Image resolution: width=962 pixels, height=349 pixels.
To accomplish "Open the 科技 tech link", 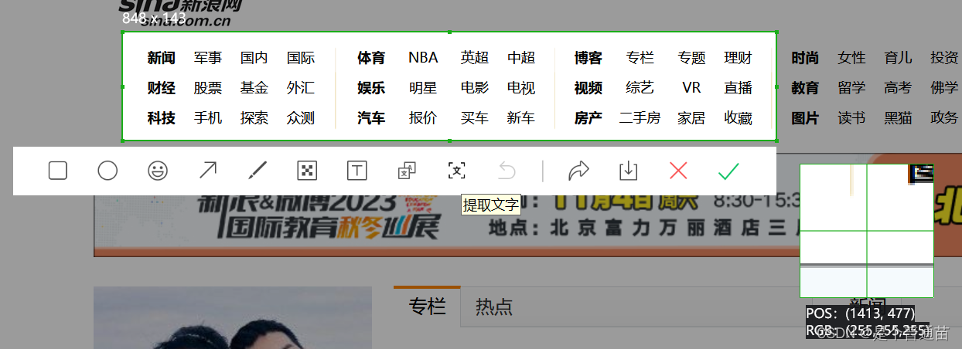I will [x=162, y=118].
